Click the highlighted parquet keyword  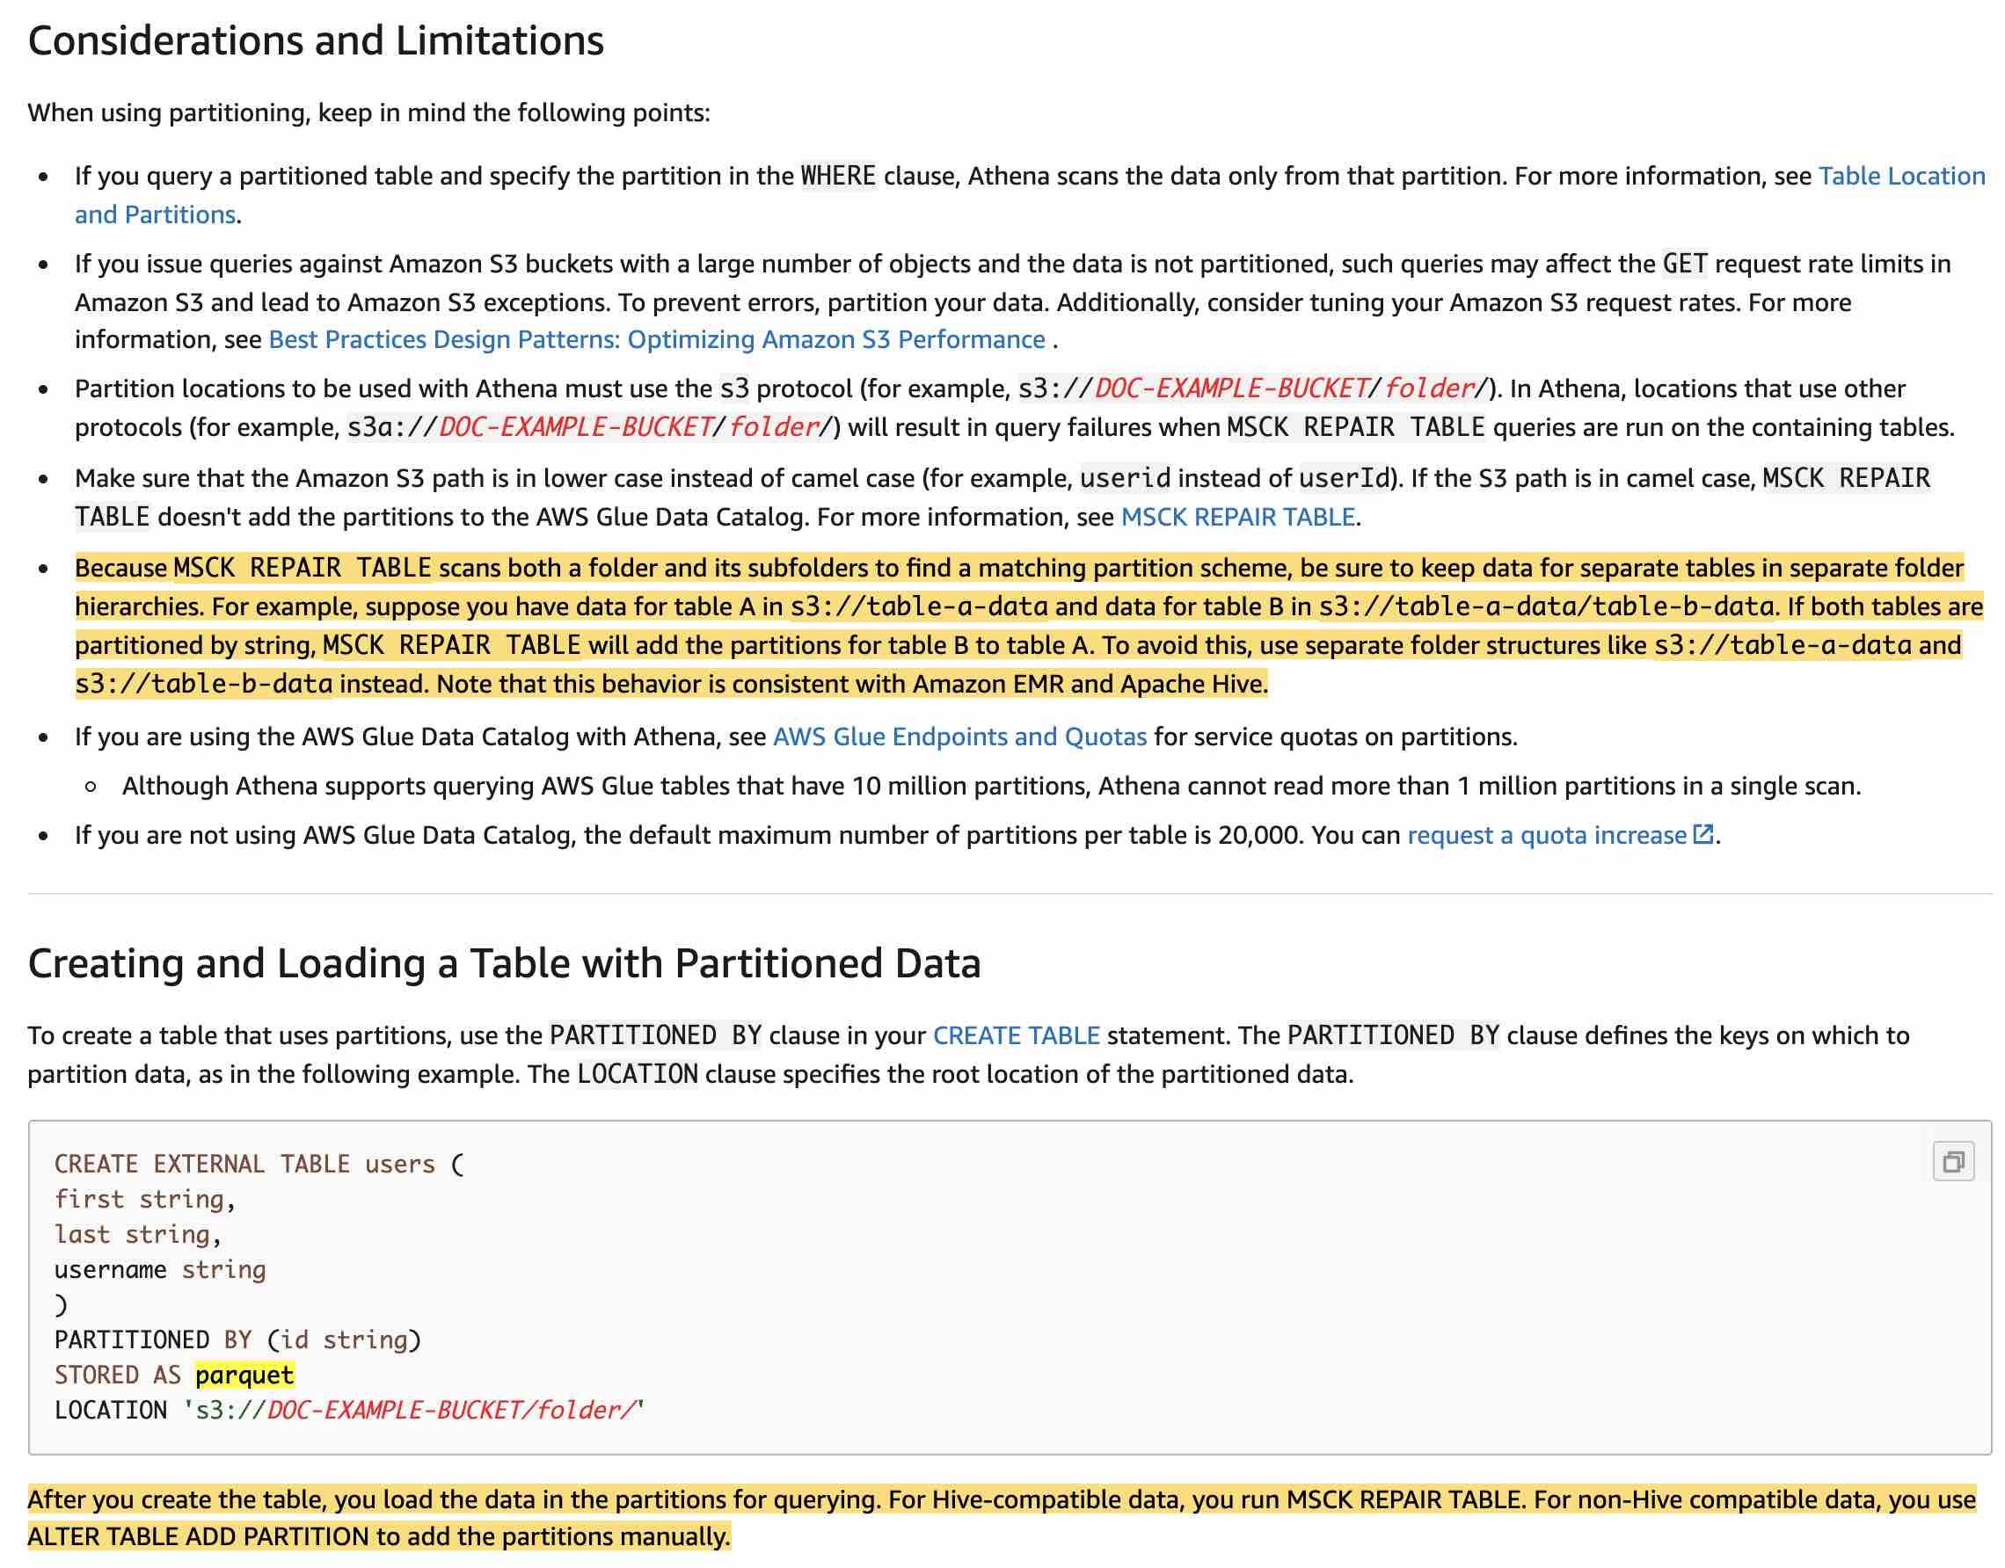point(244,1375)
